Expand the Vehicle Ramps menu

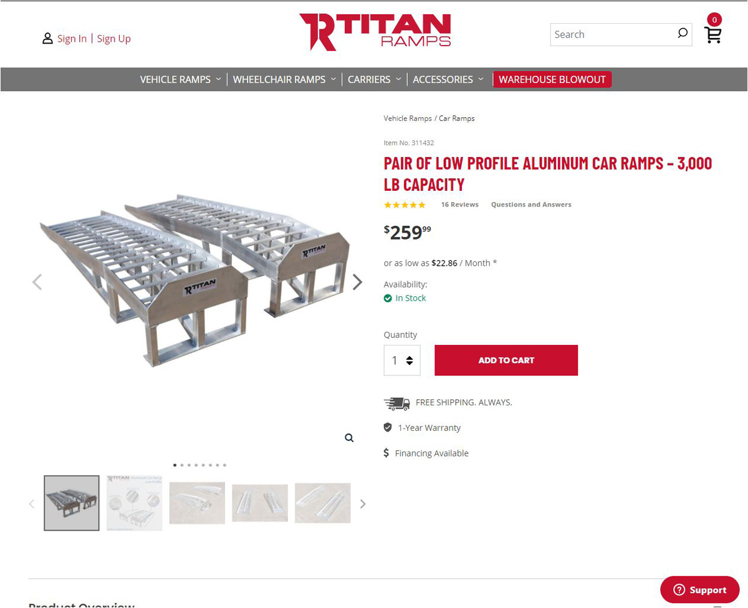click(180, 79)
